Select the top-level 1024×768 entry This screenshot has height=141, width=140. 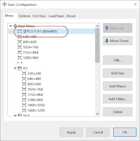31,47
